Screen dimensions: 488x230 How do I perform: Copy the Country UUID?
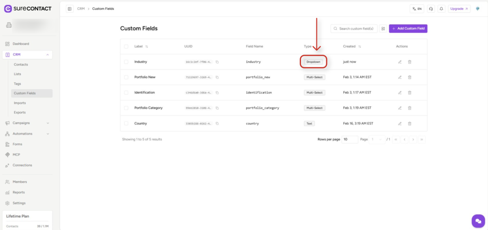point(217,124)
